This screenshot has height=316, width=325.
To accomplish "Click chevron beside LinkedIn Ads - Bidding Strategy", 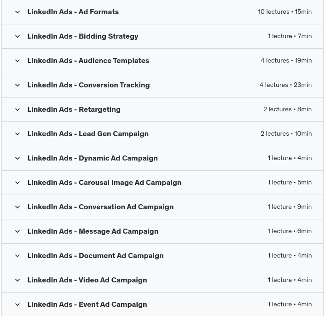I will coord(17,36).
